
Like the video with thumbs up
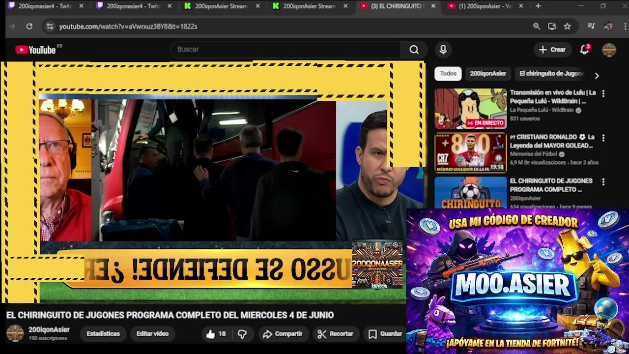click(216, 334)
